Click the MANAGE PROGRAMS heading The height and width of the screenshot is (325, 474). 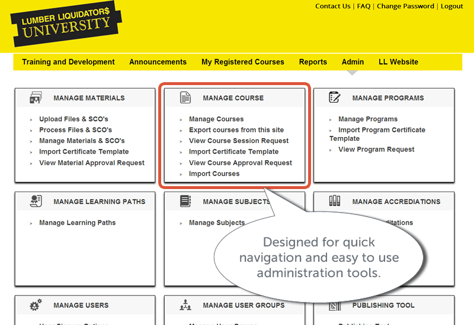388,98
